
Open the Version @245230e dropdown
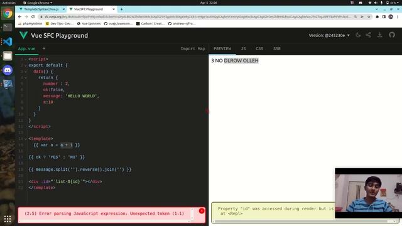[x=329, y=35]
